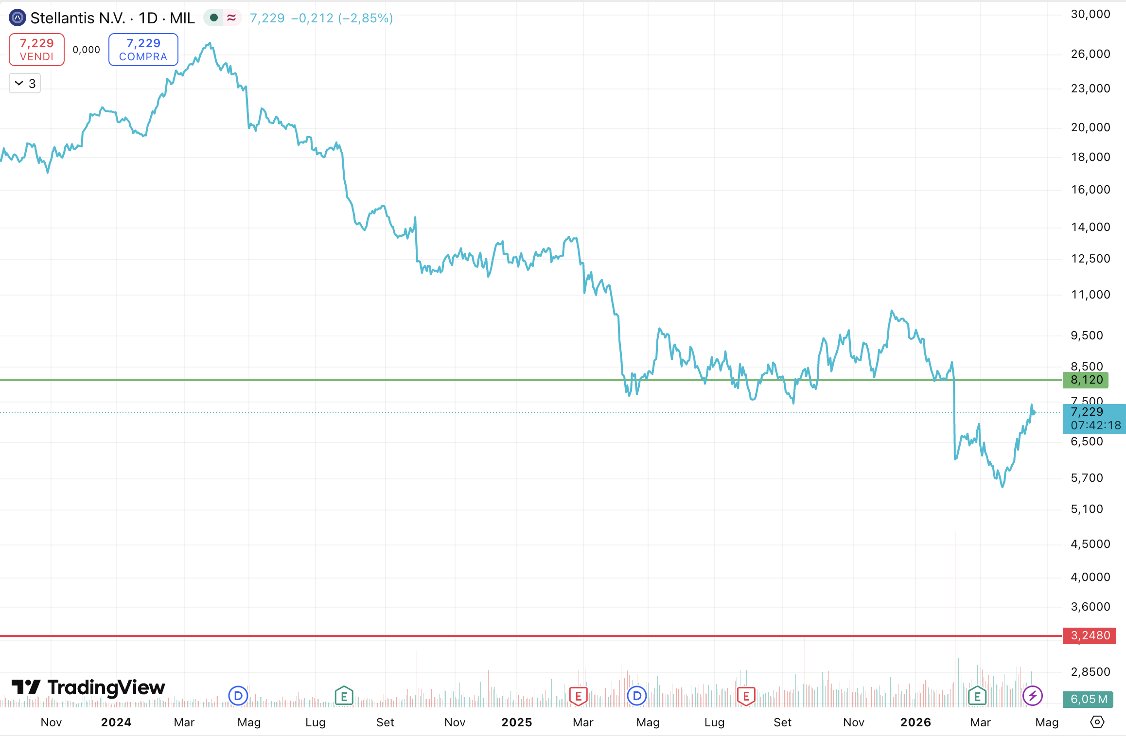Click red earnings marker near Mar 2025
This screenshot has width=1126, height=738.
[578, 696]
